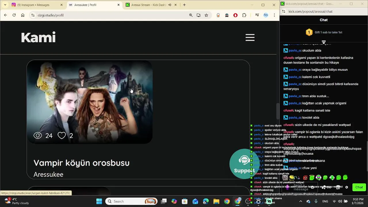This screenshot has width=368, height=207.
Task: Open chat settings gear
Action: pyautogui.click(x=347, y=187)
